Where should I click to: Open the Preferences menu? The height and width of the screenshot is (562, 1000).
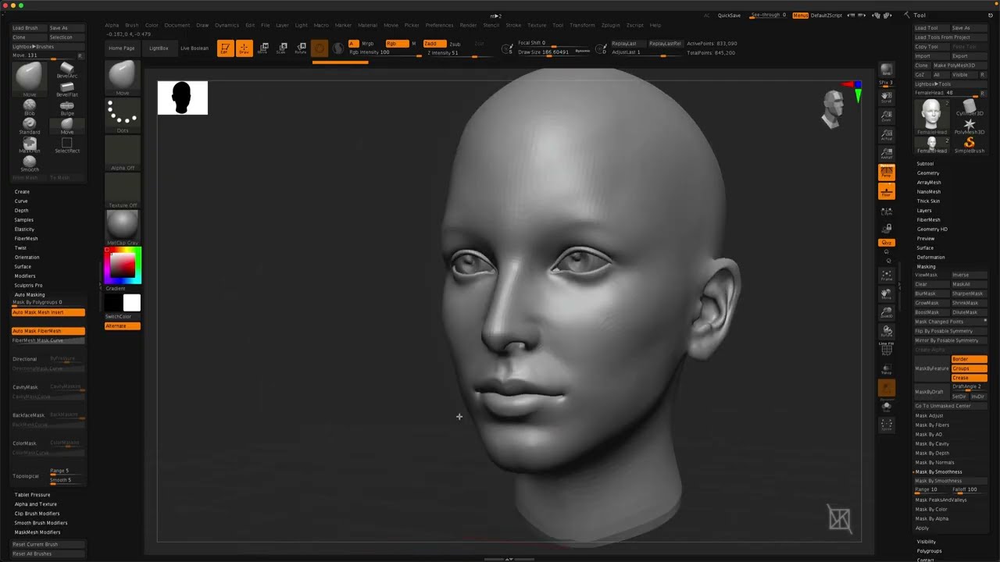[439, 25]
